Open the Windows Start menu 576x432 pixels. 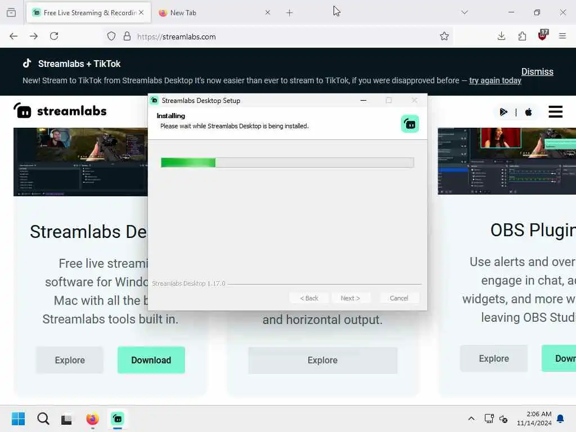coord(19,418)
